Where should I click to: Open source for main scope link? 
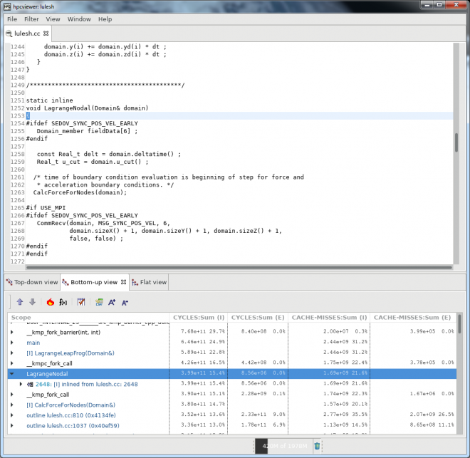(33, 343)
